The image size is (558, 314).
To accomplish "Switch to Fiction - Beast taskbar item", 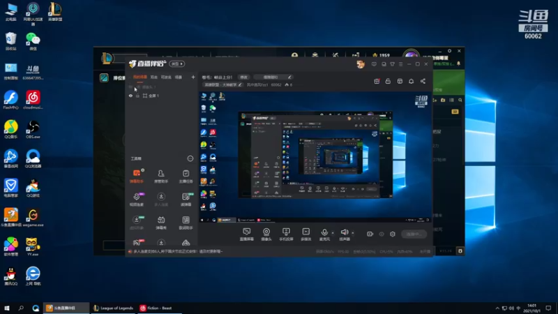I will pos(159,308).
